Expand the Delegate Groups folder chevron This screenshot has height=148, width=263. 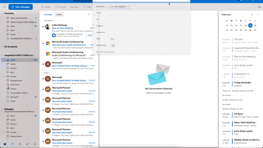[x=5, y=132]
